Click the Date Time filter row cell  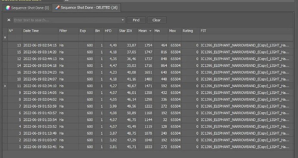(x=40, y=38)
